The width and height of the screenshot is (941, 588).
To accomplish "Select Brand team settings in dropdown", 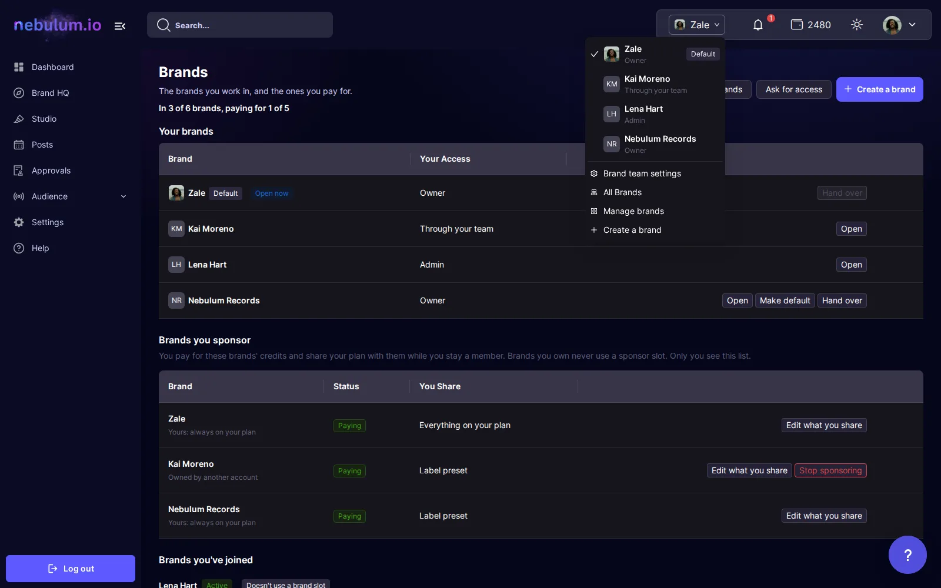I will click(x=655, y=173).
